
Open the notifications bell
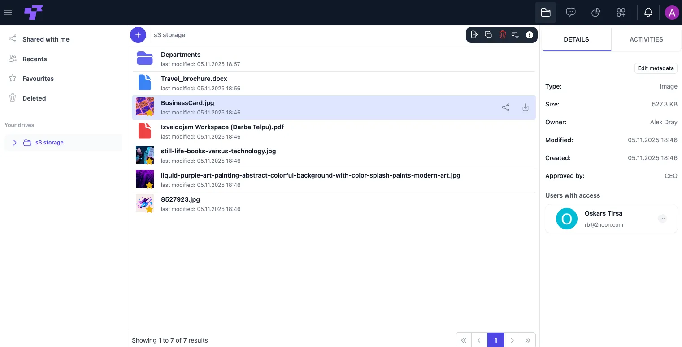coord(648,13)
